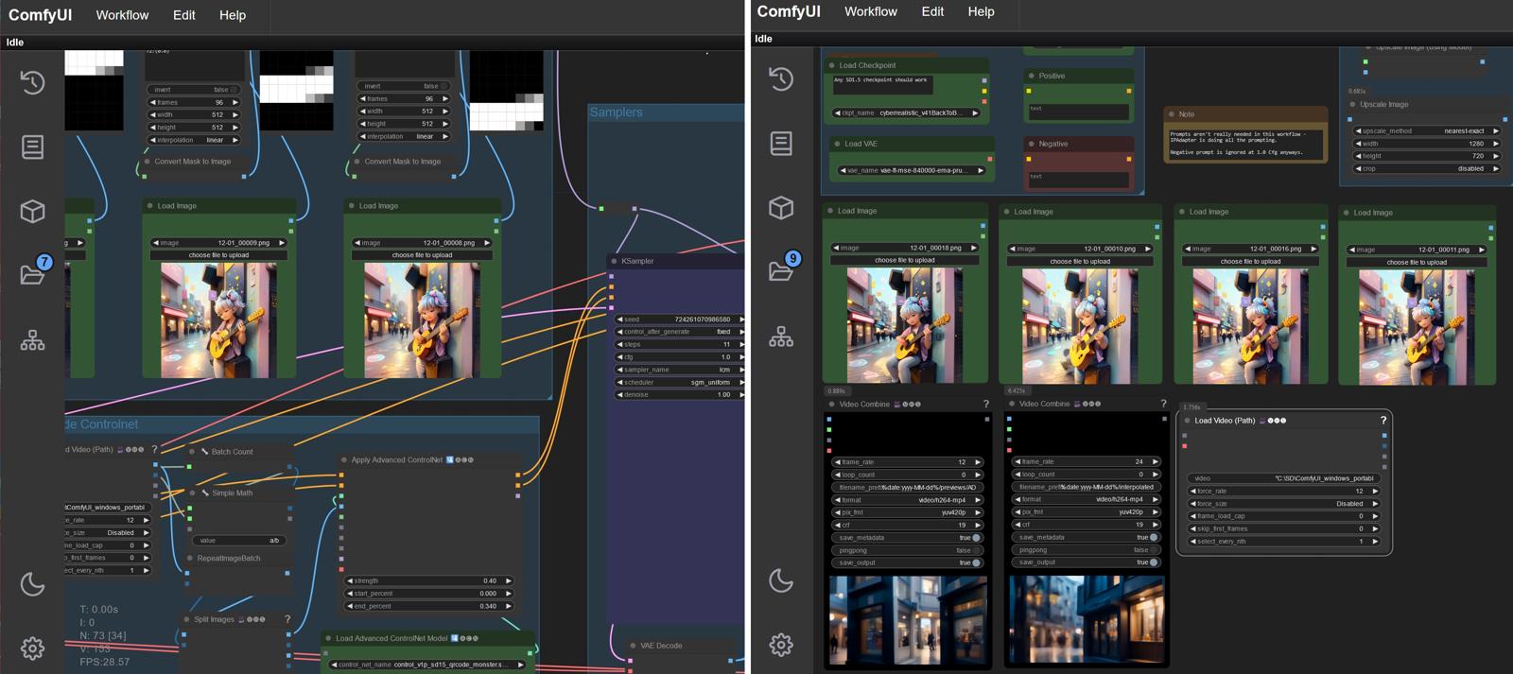The image size is (1513, 674).
Task: Open Workflow menu in right window
Action: [871, 11]
